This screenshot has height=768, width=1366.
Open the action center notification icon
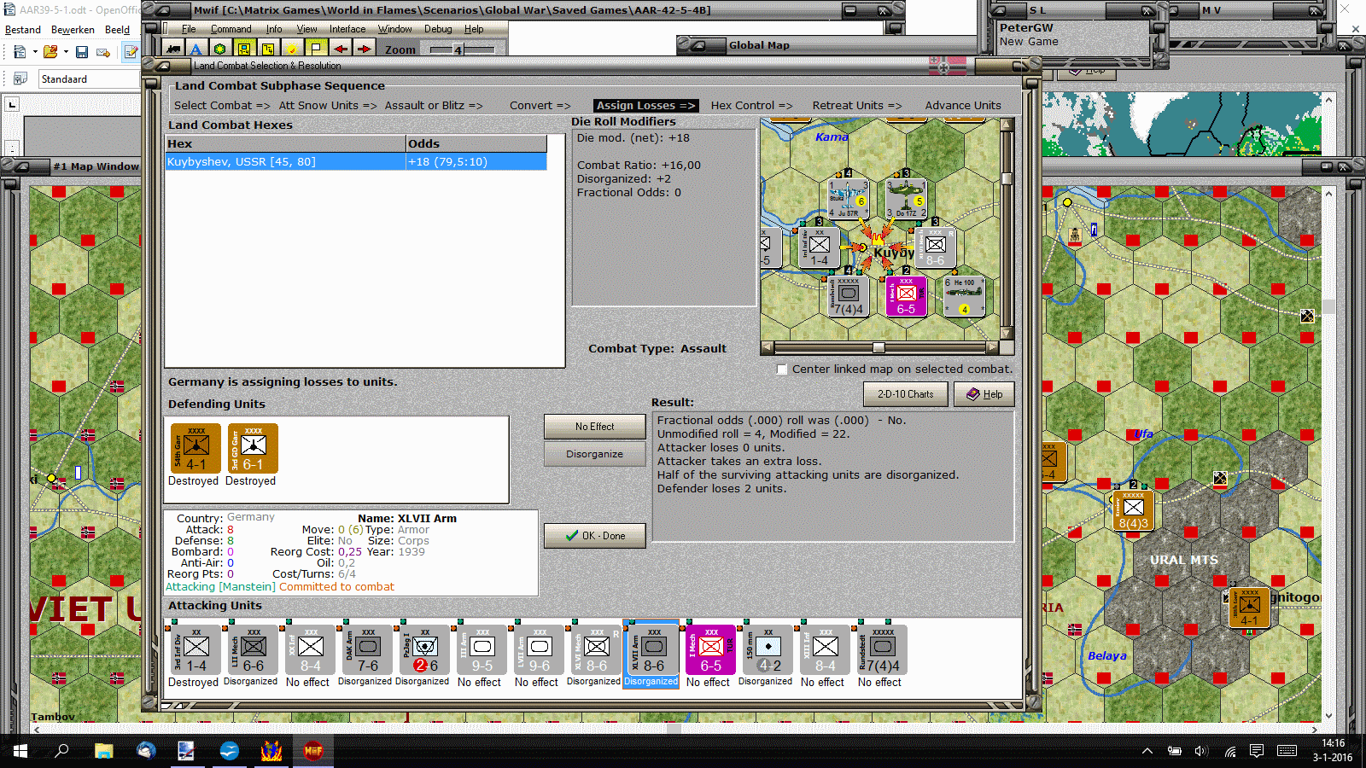click(x=1257, y=751)
